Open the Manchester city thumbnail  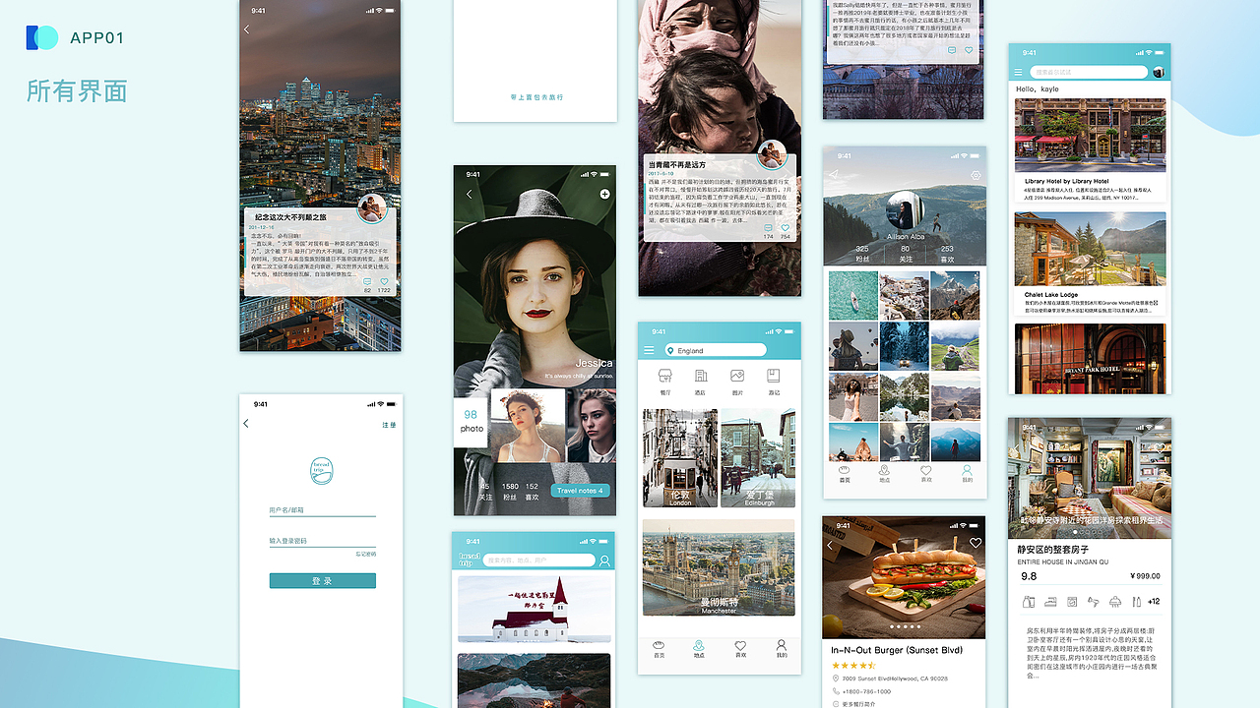pyautogui.click(x=719, y=567)
